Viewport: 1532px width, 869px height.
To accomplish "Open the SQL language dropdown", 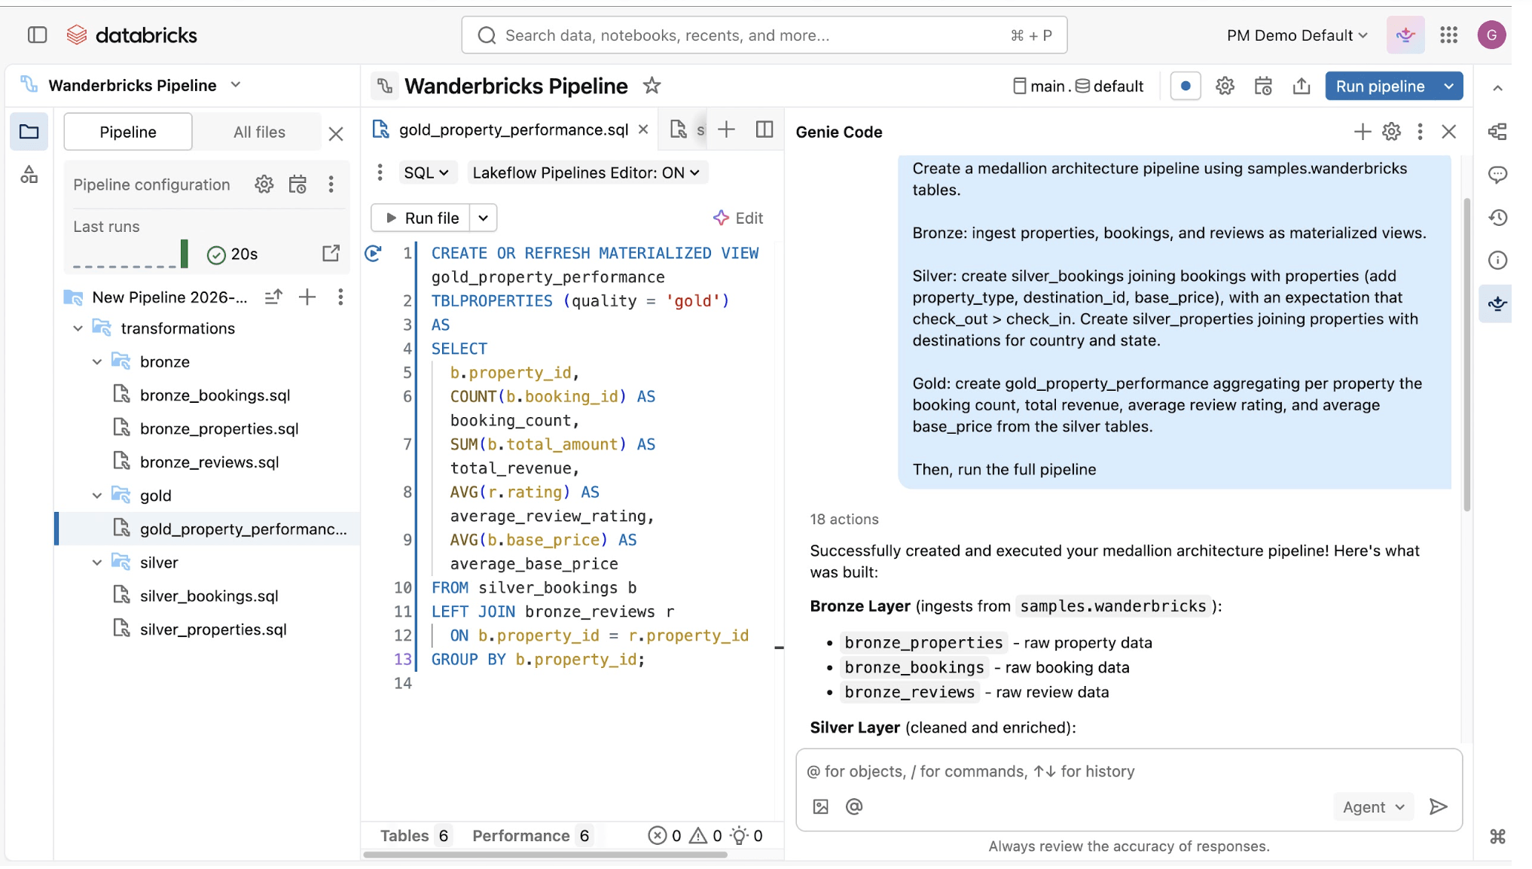I will (x=426, y=172).
